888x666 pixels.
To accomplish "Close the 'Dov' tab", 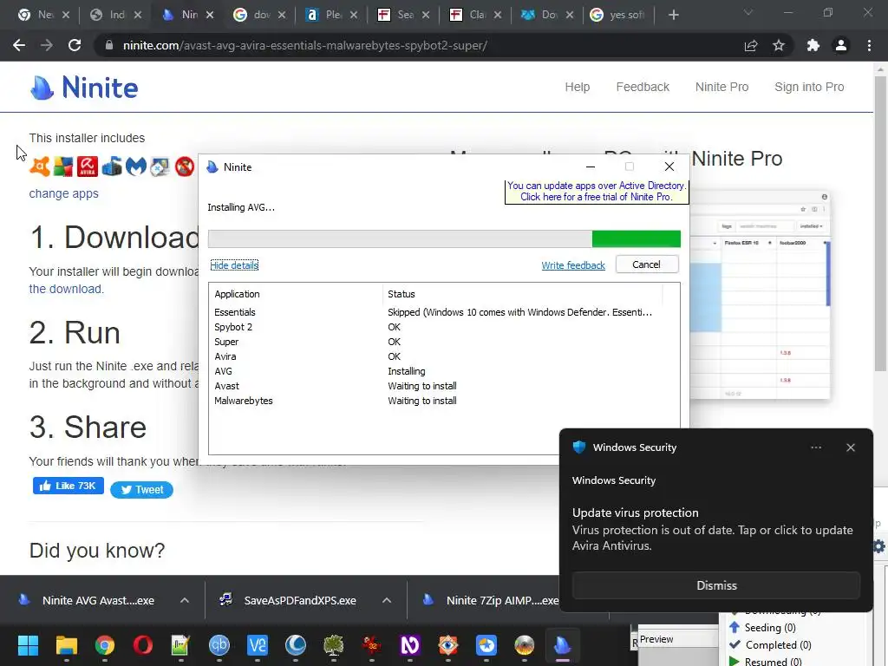I will [569, 15].
